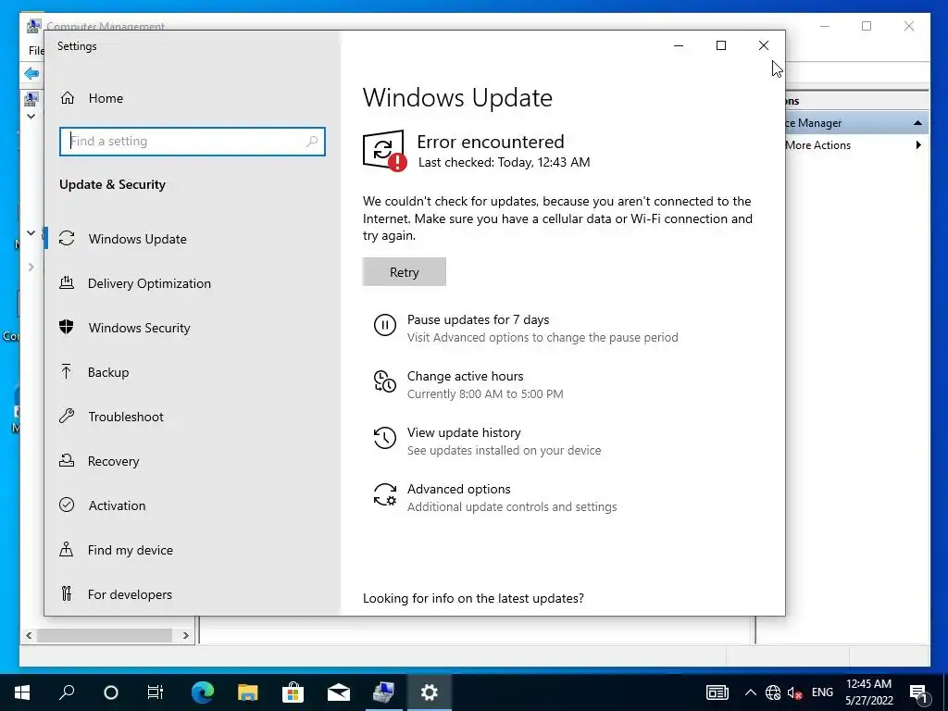Switch to Computer Management on the taskbar

(x=384, y=692)
